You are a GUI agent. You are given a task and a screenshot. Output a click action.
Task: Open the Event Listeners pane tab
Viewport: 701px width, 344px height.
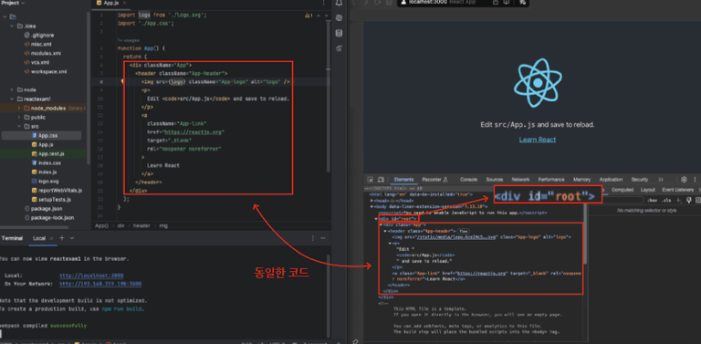(x=677, y=190)
